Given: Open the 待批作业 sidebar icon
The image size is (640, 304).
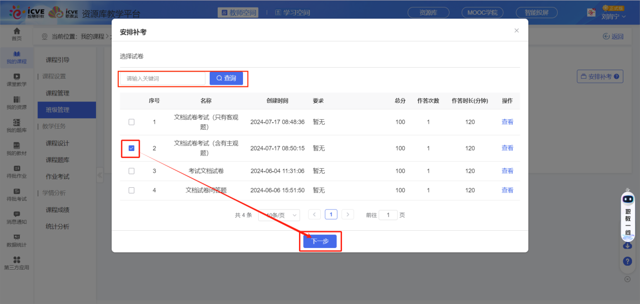Looking at the screenshot, I should pyautogui.click(x=17, y=171).
